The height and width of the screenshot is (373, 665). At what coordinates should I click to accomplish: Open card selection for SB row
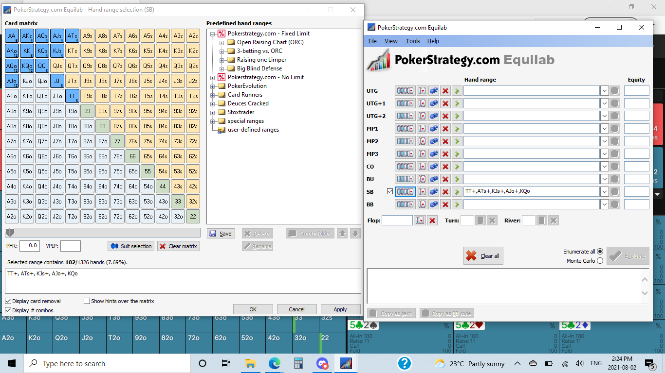tap(422, 192)
